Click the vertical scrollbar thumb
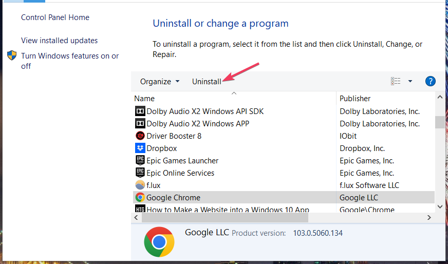448x264 pixels. click(x=440, y=122)
